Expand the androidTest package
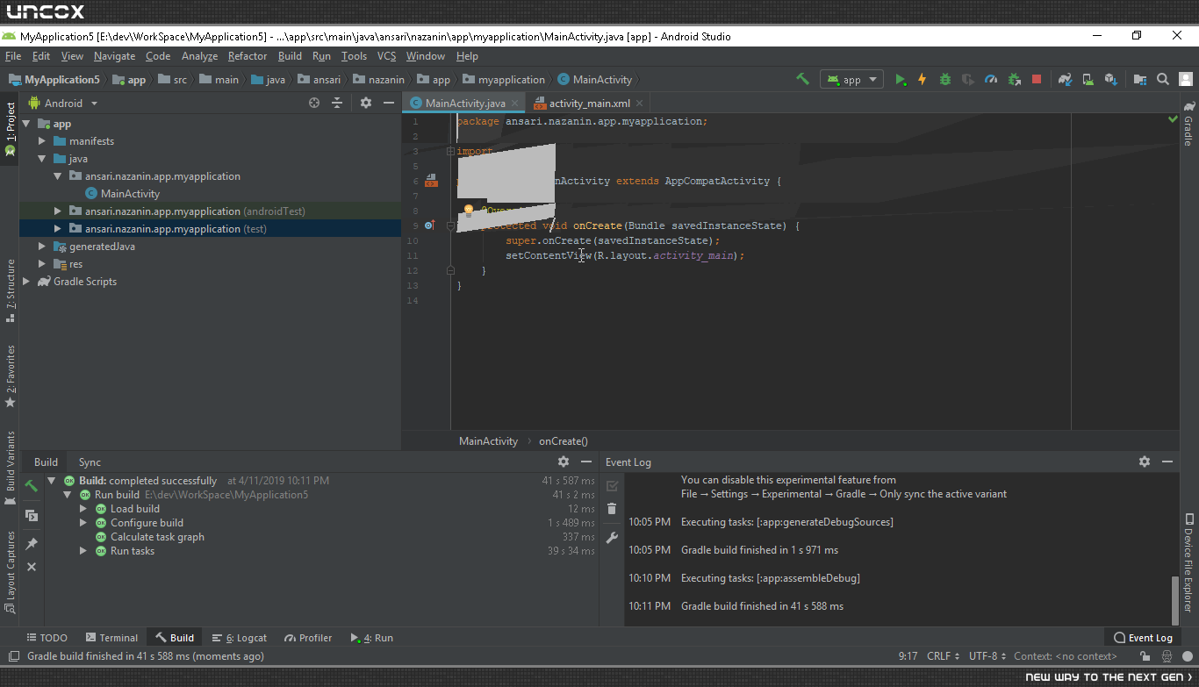The image size is (1199, 687). tap(58, 211)
